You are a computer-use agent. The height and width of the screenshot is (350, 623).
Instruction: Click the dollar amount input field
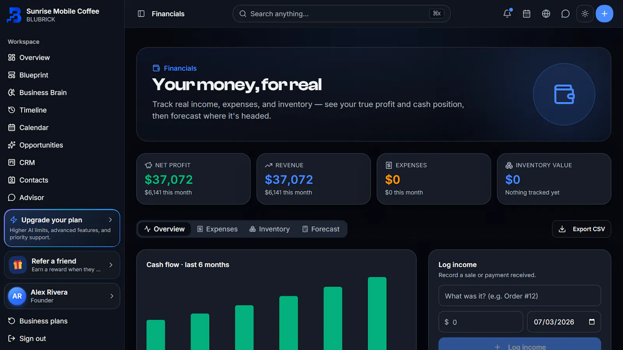click(480, 322)
